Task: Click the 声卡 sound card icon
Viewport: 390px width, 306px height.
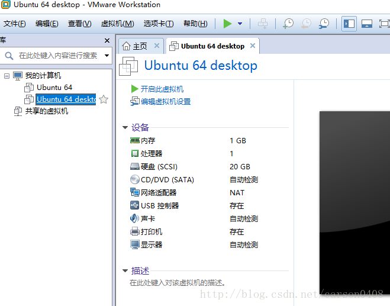Action: [x=134, y=218]
